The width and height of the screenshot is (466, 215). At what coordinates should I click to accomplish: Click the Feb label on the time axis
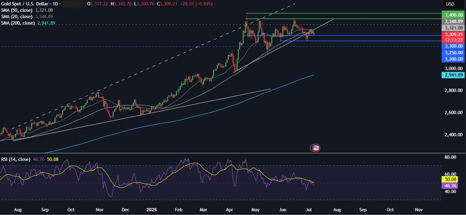coord(179,209)
